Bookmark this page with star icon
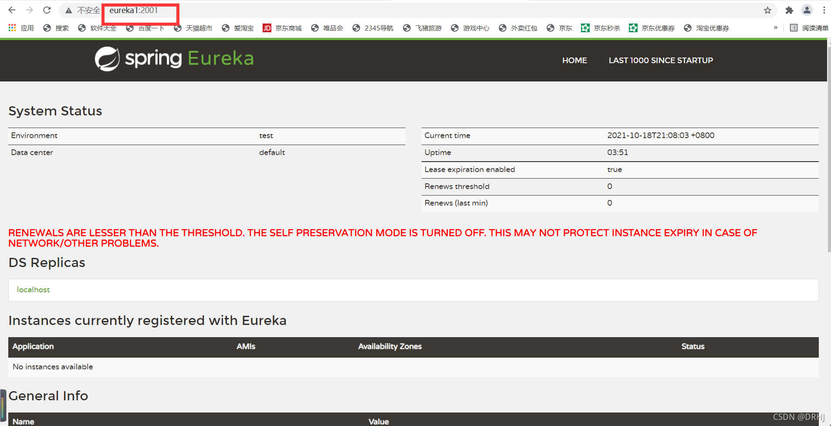Screen dimensions: 831x426 point(767,10)
